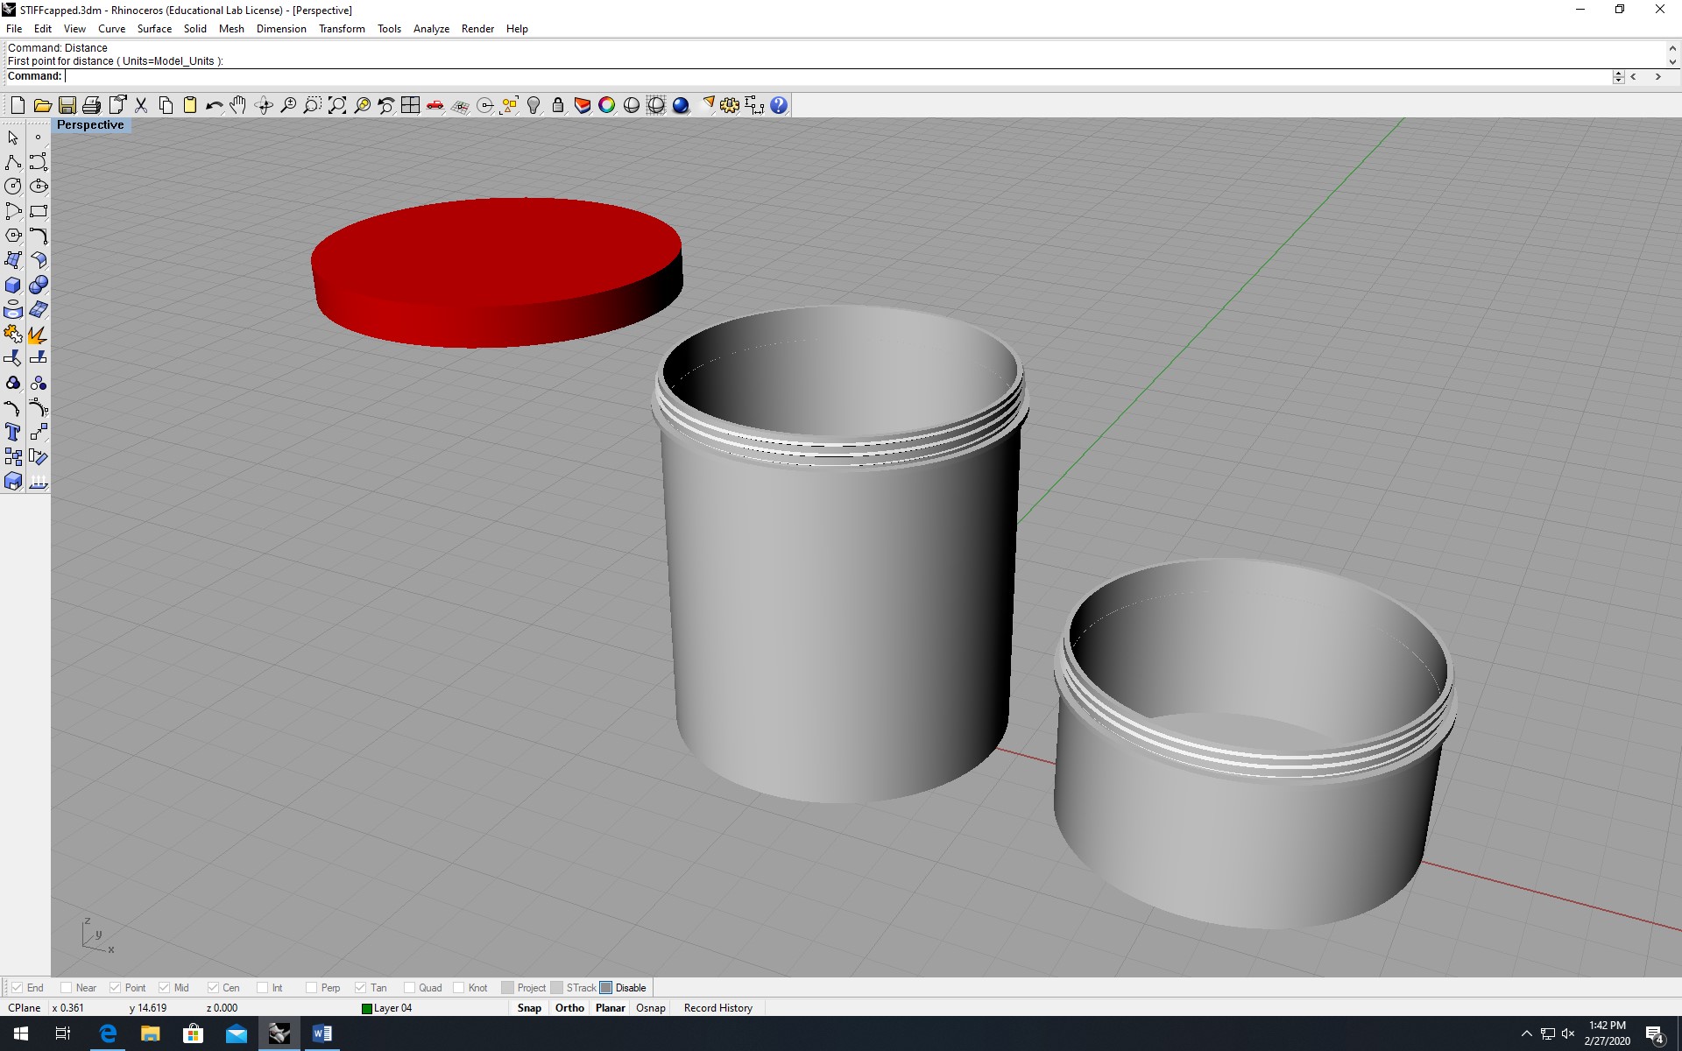The image size is (1682, 1051).
Task: Click the Save file icon
Action: (x=67, y=106)
